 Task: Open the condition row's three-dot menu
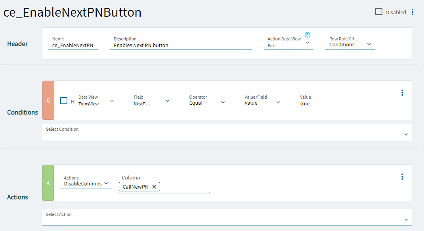pos(402,93)
